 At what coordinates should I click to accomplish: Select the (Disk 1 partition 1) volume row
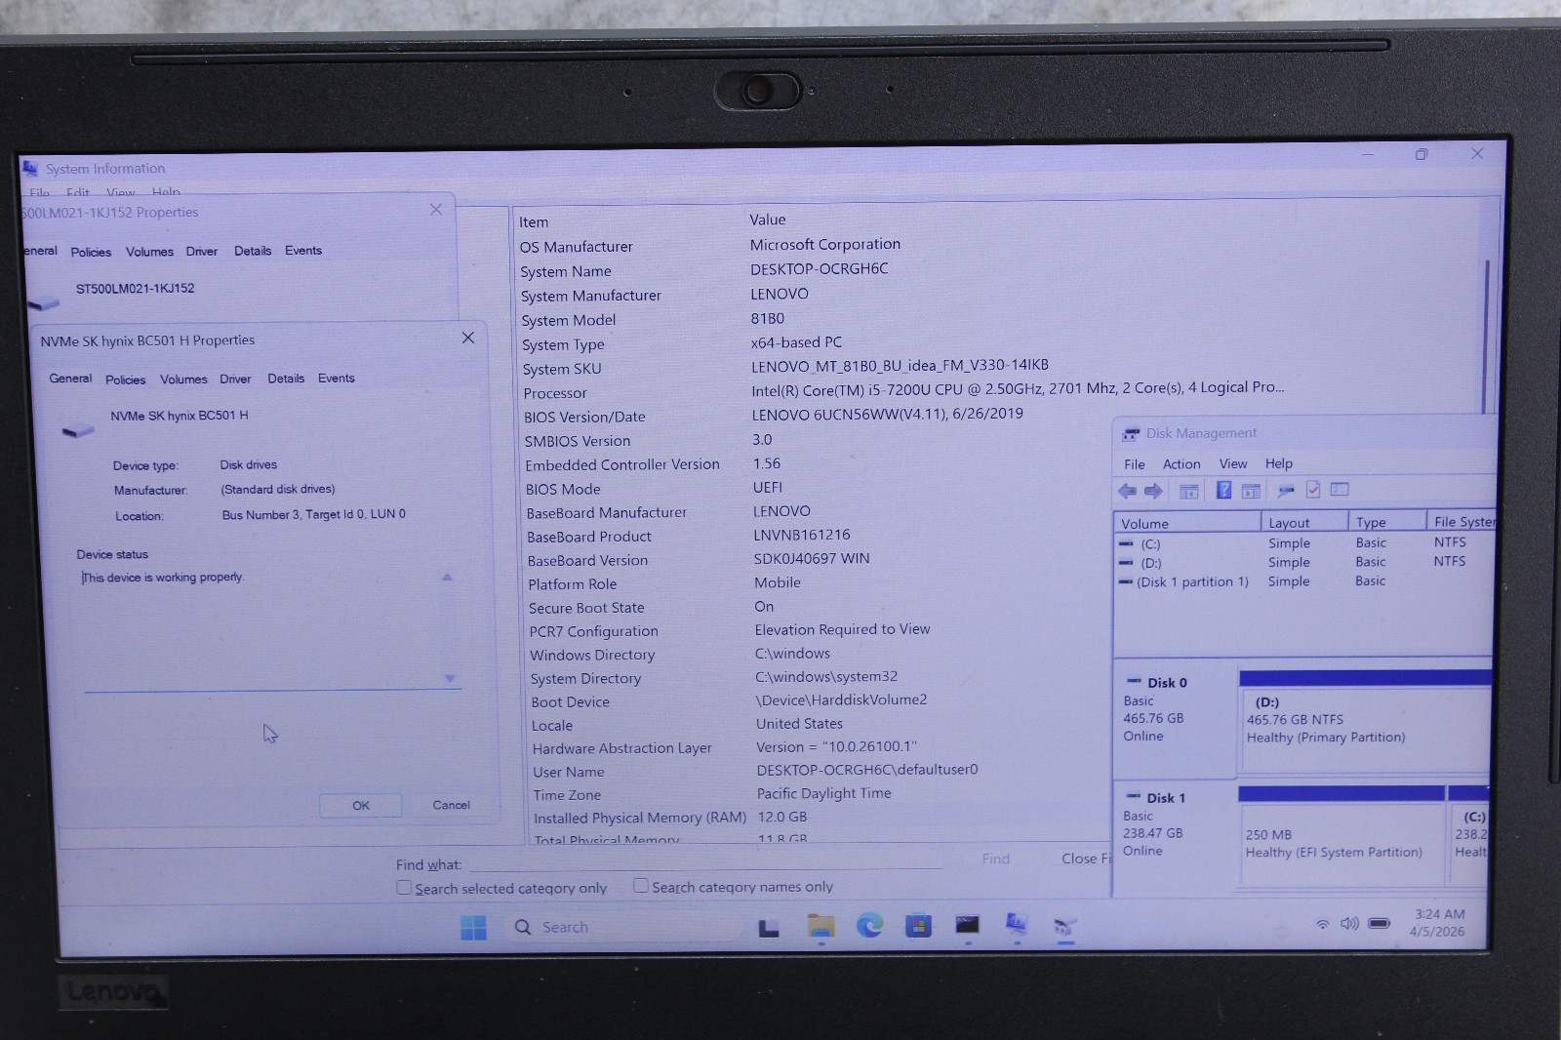[x=1303, y=581]
